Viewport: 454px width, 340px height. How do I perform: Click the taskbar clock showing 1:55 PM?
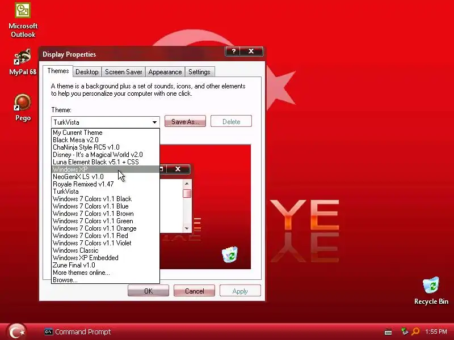[436, 331]
